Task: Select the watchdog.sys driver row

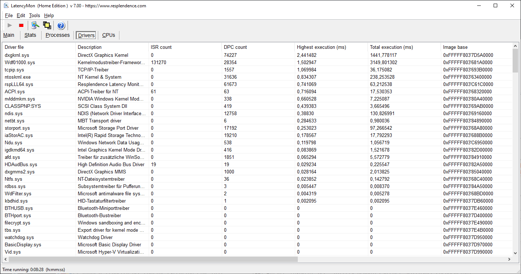Action: (257, 237)
